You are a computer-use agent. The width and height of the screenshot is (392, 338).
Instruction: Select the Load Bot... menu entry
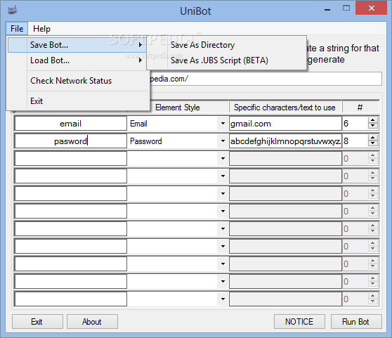pos(77,60)
